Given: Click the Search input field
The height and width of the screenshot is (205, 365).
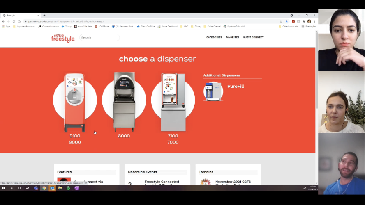Looking at the screenshot, I should tap(99, 38).
